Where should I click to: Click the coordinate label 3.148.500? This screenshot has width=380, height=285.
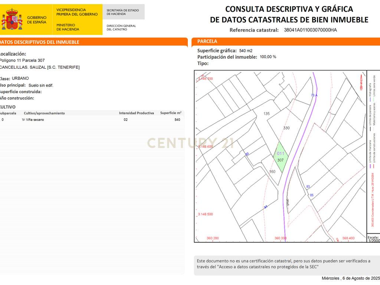[205, 214]
